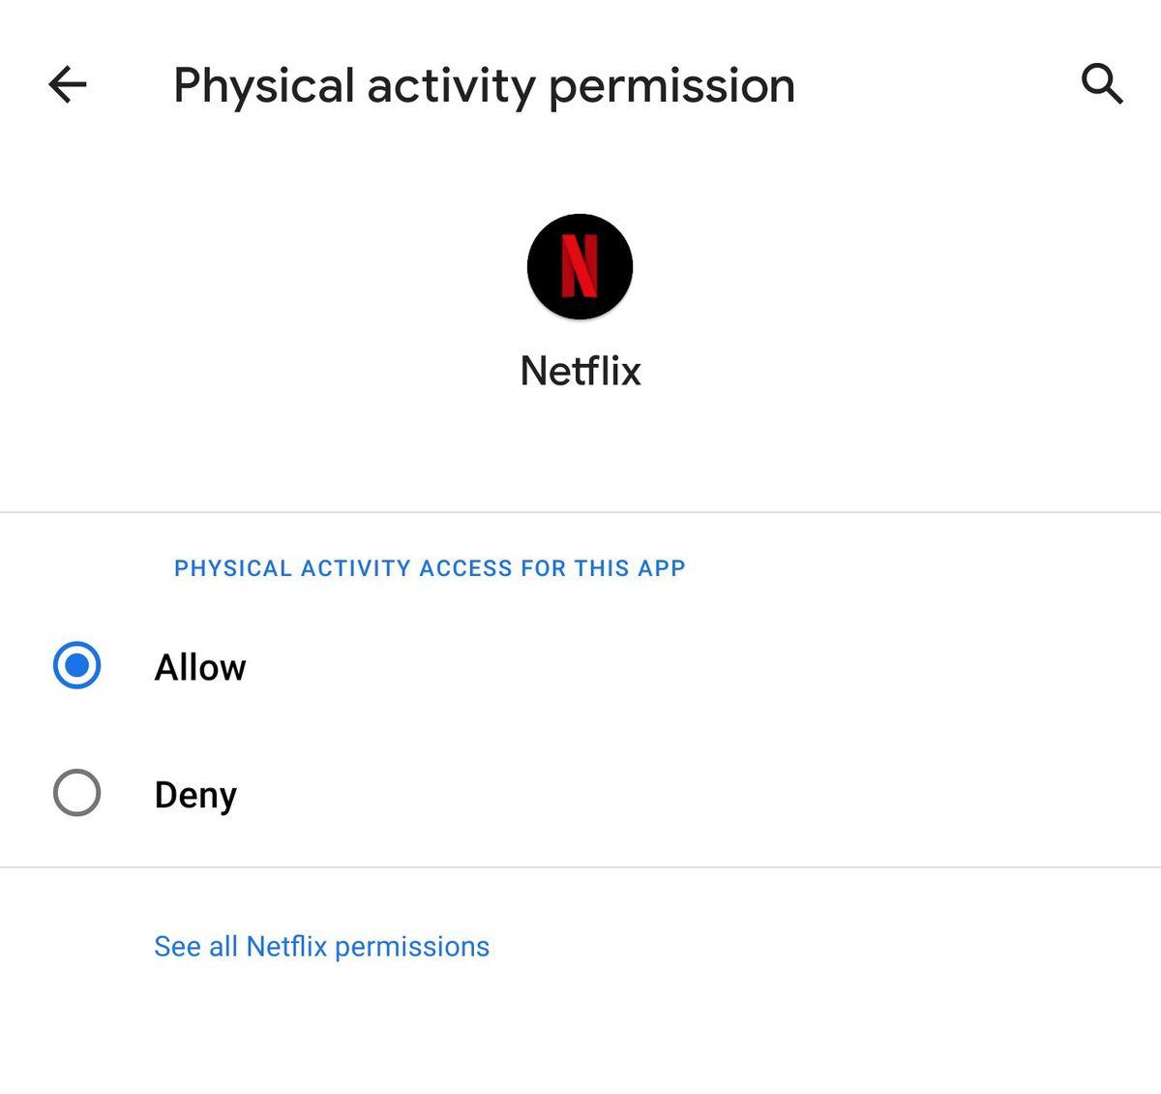Select the left-pointing navigation arrow
The height and width of the screenshot is (1094, 1161).
[66, 85]
